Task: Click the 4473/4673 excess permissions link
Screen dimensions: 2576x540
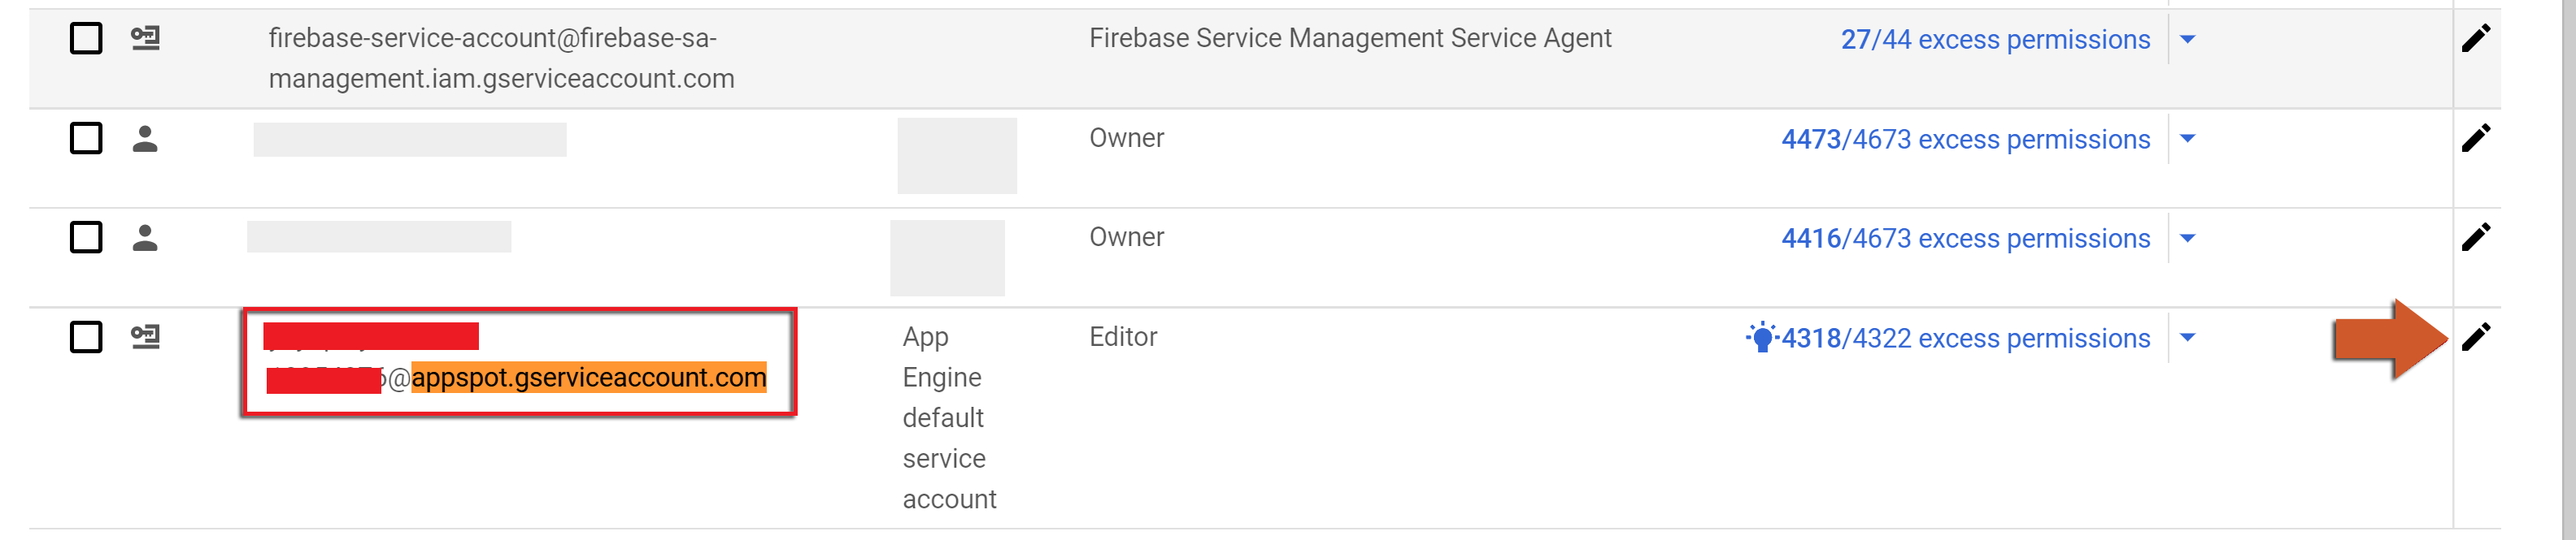Action: tap(1965, 140)
